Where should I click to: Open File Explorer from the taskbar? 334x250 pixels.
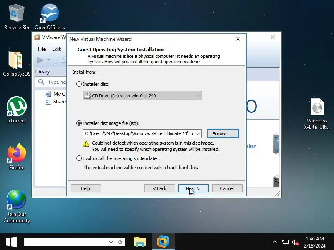click(x=140, y=242)
